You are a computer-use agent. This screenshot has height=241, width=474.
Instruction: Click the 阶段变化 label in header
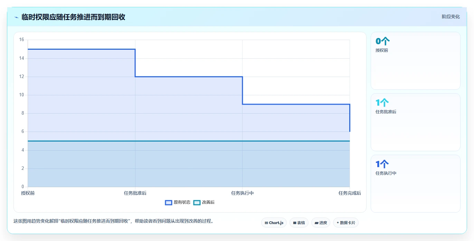click(x=451, y=17)
